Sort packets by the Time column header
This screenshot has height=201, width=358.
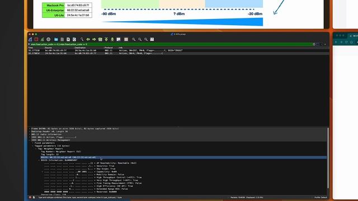31,47
